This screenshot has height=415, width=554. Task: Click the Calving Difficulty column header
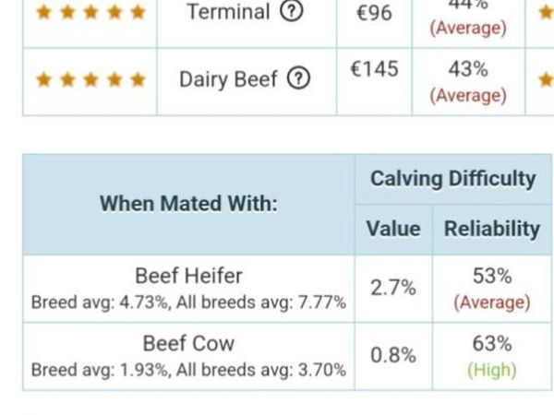point(453,179)
